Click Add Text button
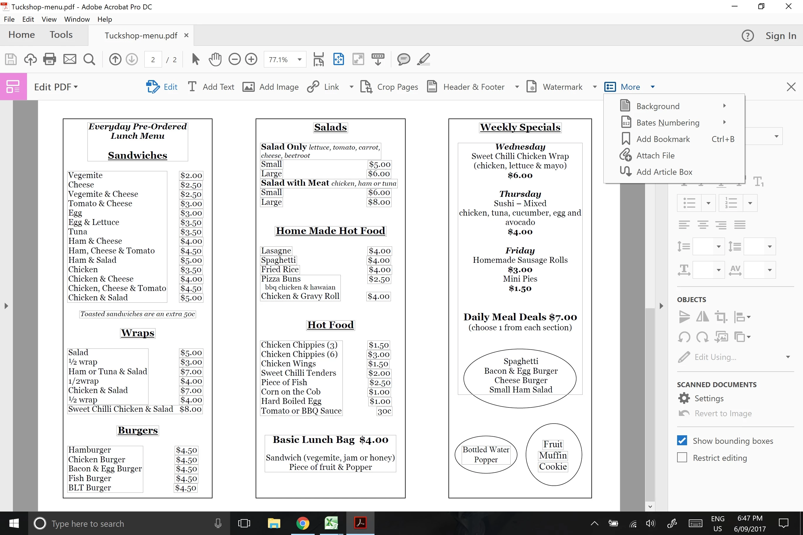803x535 pixels. point(211,87)
